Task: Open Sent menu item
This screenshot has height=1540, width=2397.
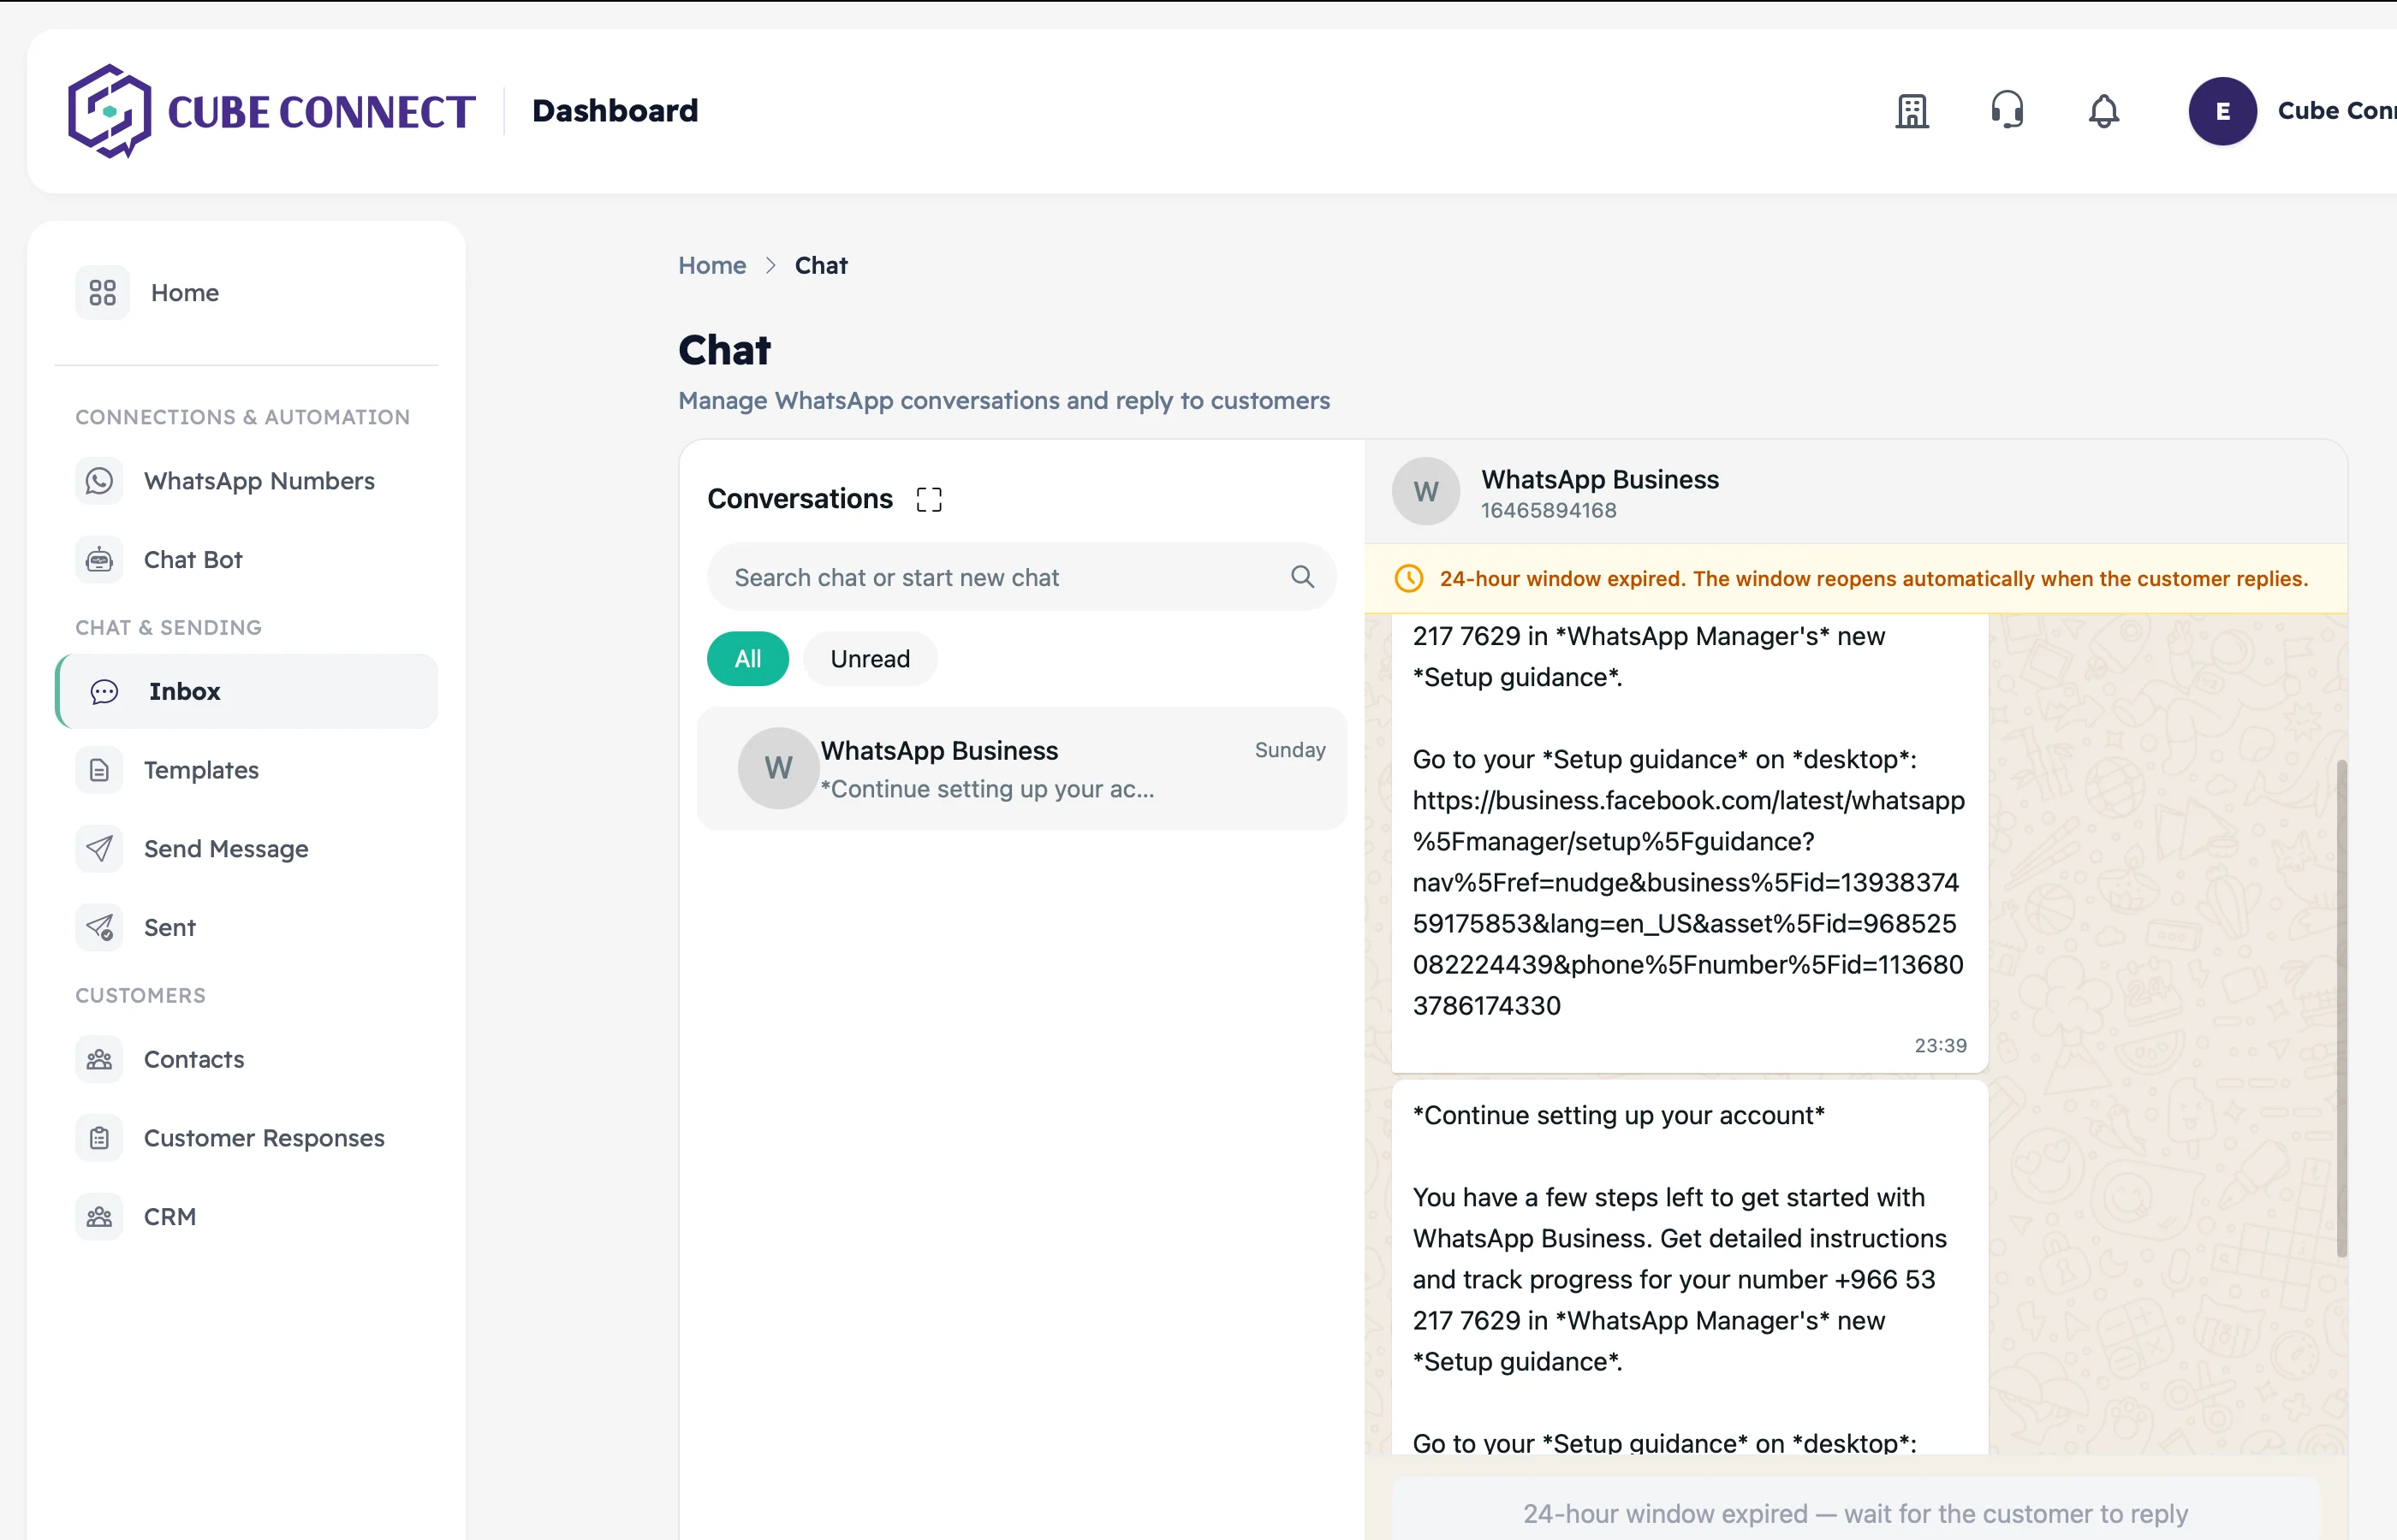Action: [x=246, y=928]
